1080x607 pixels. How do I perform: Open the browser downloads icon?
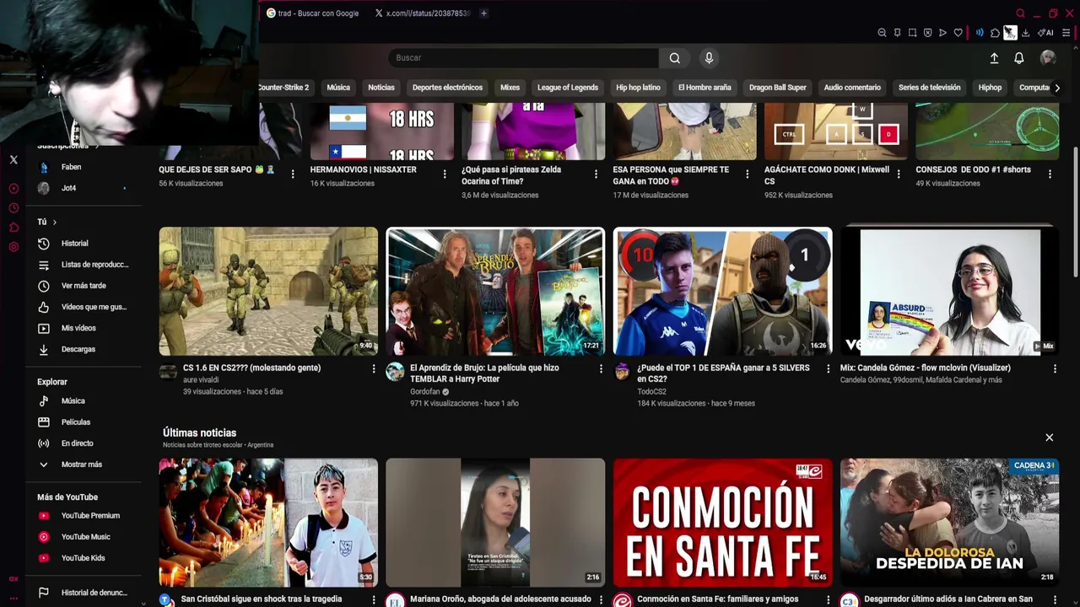[x=1025, y=33]
